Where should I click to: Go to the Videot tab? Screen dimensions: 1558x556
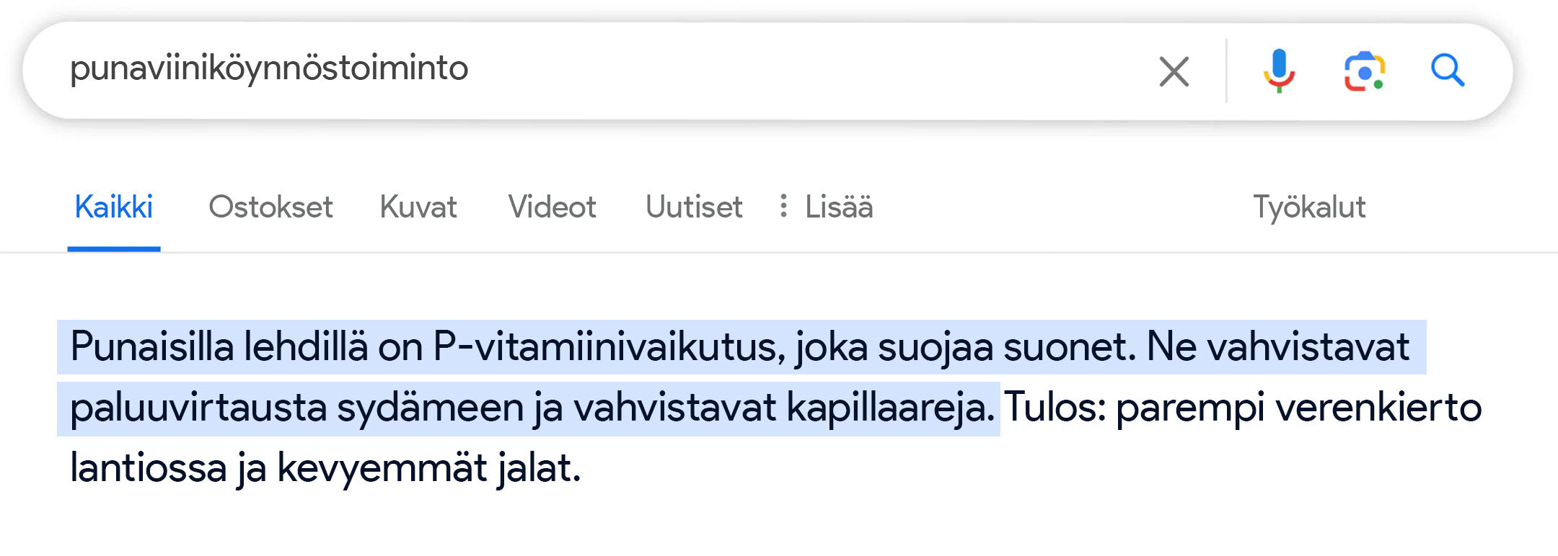click(x=552, y=207)
